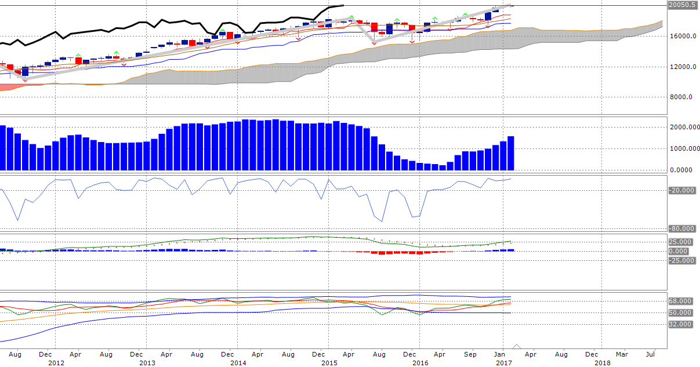
Task: Click the 20050.5 current price label
Action: (682, 5)
